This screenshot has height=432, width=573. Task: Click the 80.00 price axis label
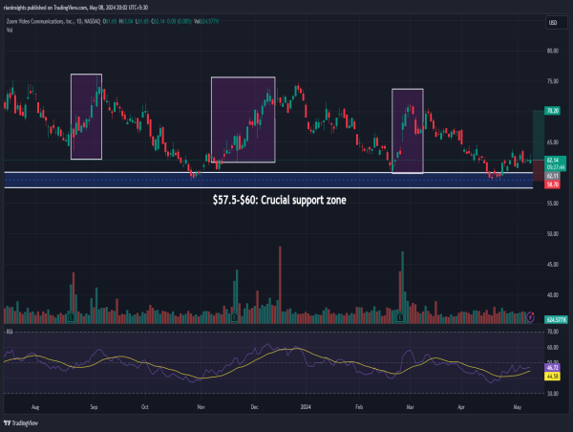tap(553, 51)
